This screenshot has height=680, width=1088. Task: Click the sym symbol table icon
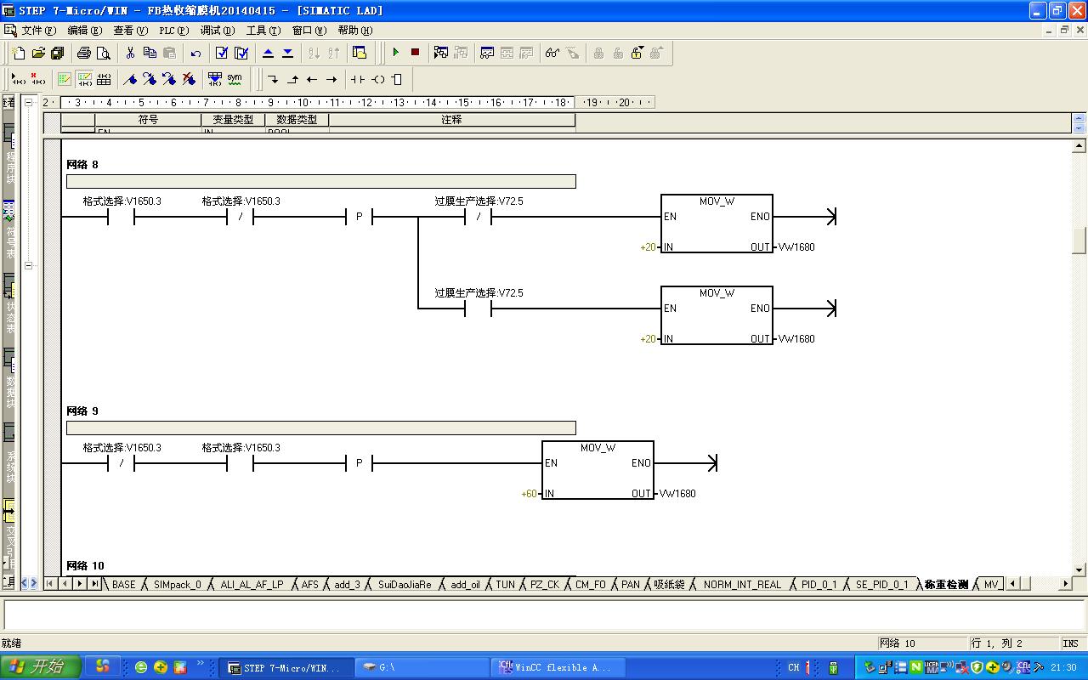[235, 79]
